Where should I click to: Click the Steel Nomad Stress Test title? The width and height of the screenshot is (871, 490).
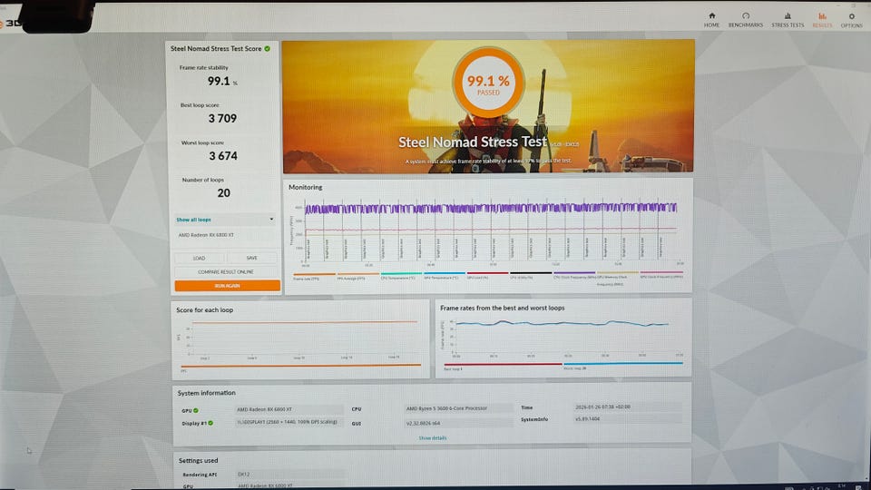[x=472, y=142]
